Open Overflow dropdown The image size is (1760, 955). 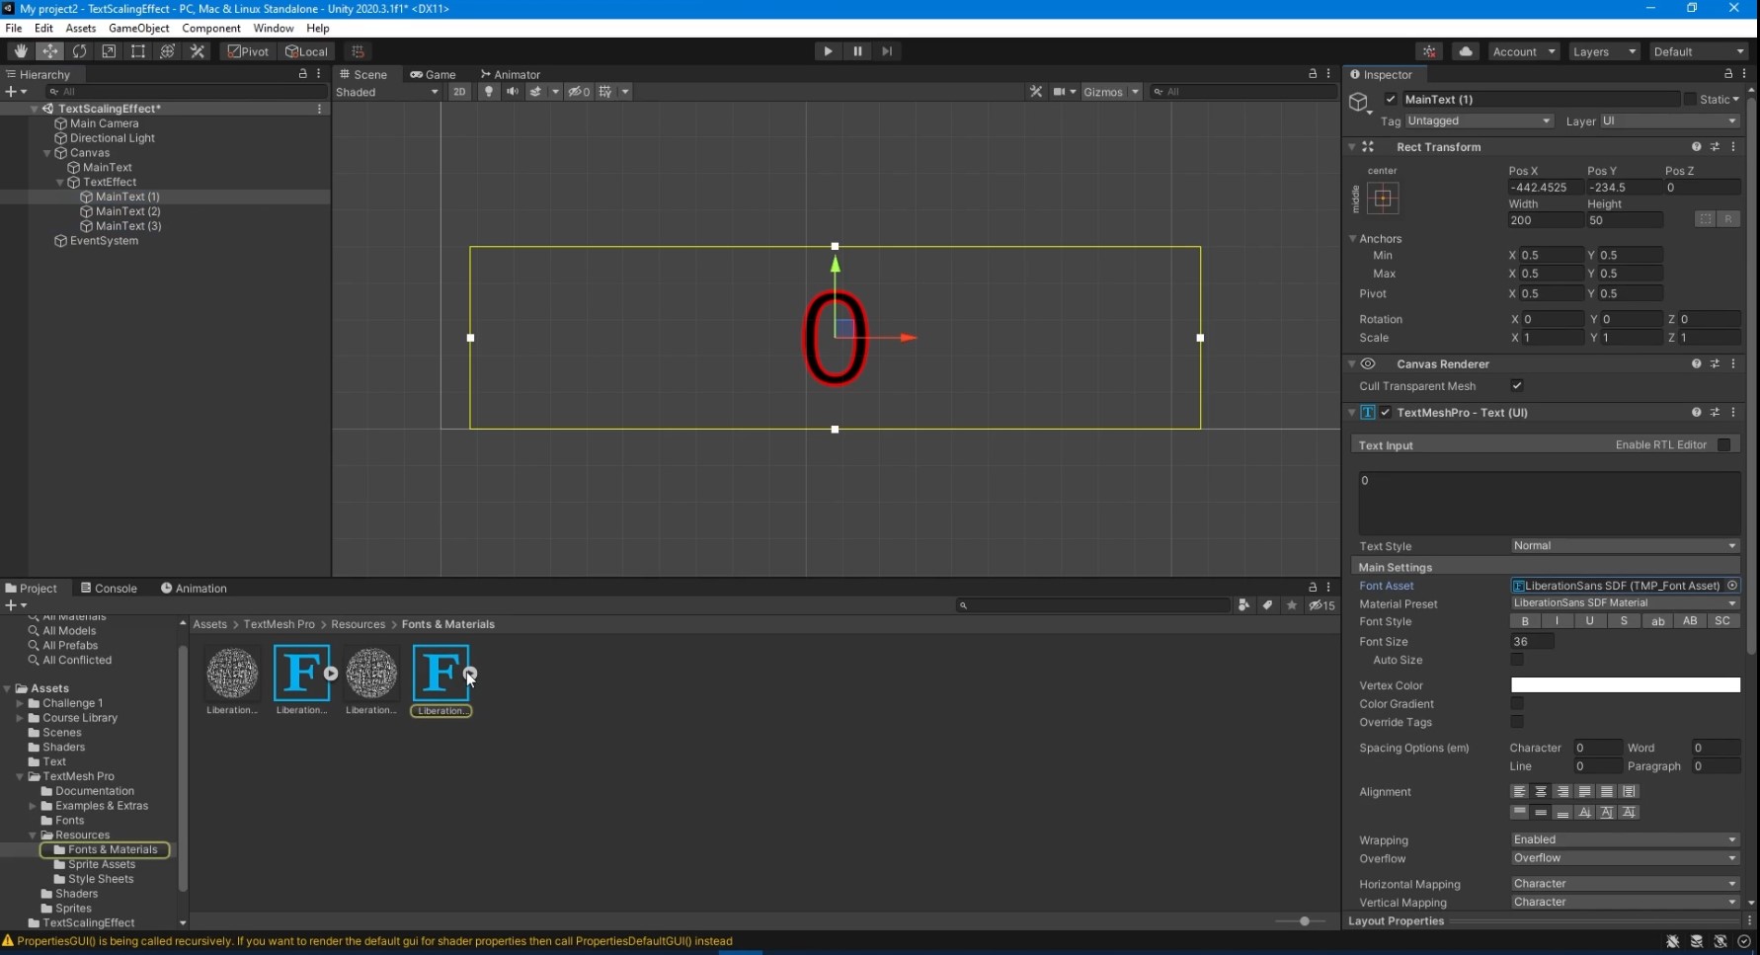pyautogui.click(x=1625, y=858)
